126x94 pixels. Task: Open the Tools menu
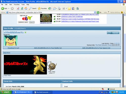coord(23,5)
